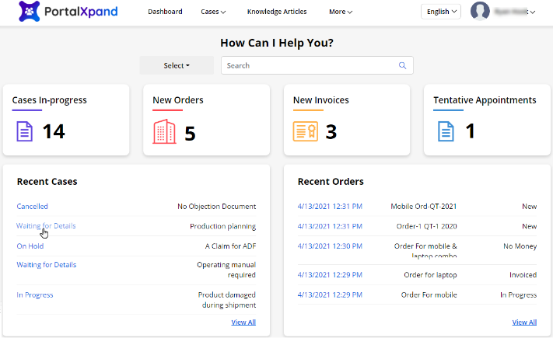Click the New Invoices certificate icon

click(x=305, y=131)
